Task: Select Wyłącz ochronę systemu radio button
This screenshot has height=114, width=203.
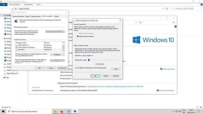Action: tap(78, 36)
